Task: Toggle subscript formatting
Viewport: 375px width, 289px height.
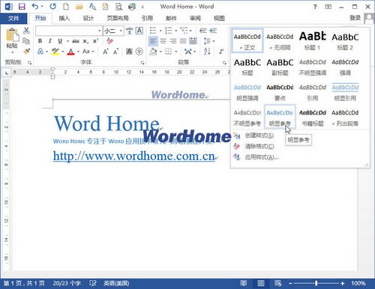Action: click(x=85, y=41)
